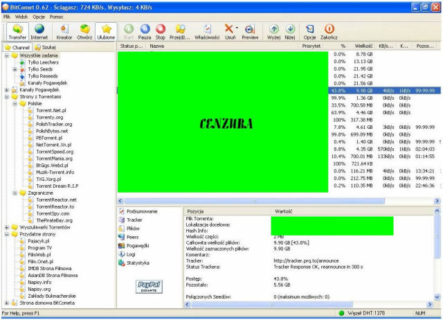Move task up with Wyżej arrow
This screenshot has width=443, height=320.
tap(274, 31)
